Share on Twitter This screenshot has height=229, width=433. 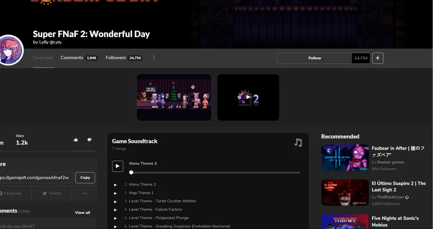pos(52,193)
